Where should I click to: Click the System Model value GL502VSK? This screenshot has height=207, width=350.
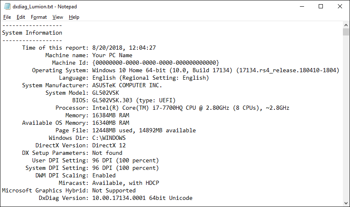click(x=105, y=93)
